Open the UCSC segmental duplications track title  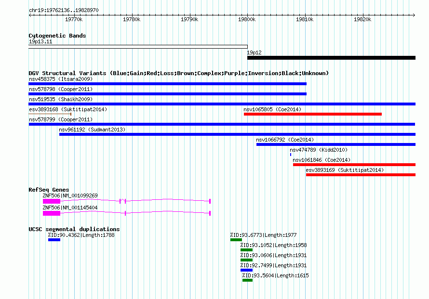(74, 229)
